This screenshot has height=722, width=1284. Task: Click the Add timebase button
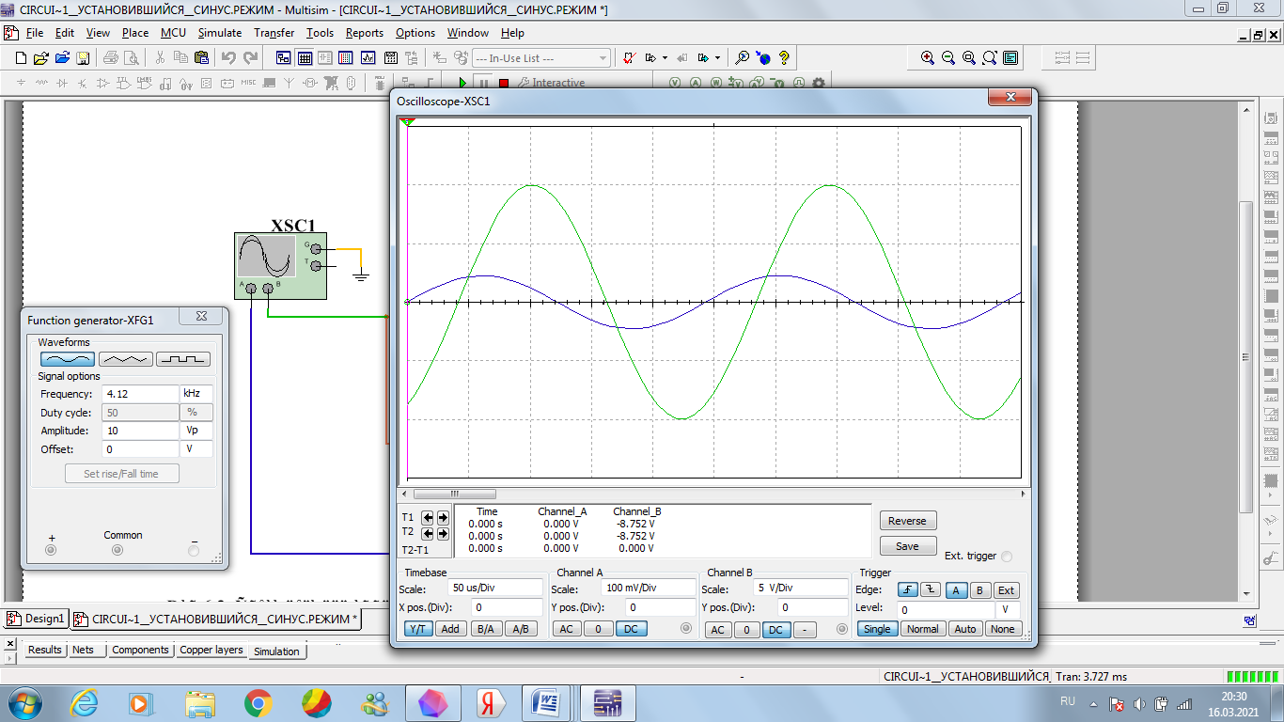(451, 629)
